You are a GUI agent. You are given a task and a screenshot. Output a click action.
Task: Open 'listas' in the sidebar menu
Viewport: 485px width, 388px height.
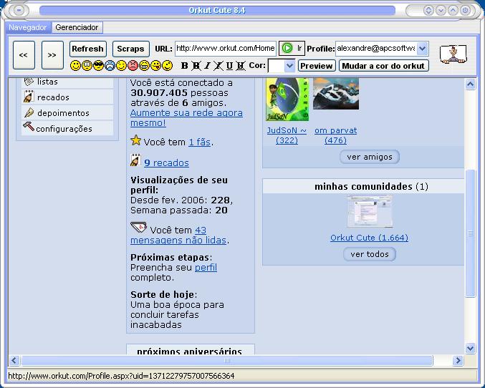pos(47,82)
